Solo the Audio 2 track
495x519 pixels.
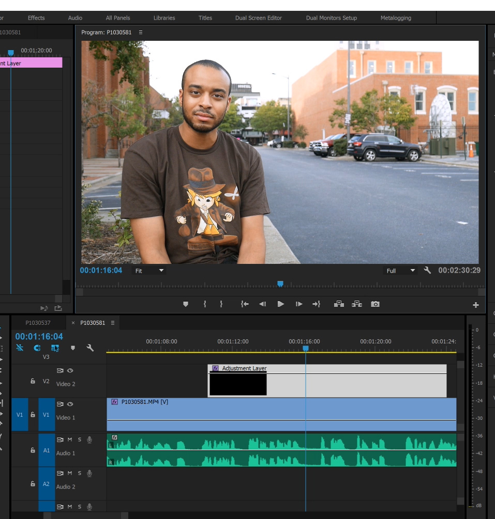tap(80, 473)
